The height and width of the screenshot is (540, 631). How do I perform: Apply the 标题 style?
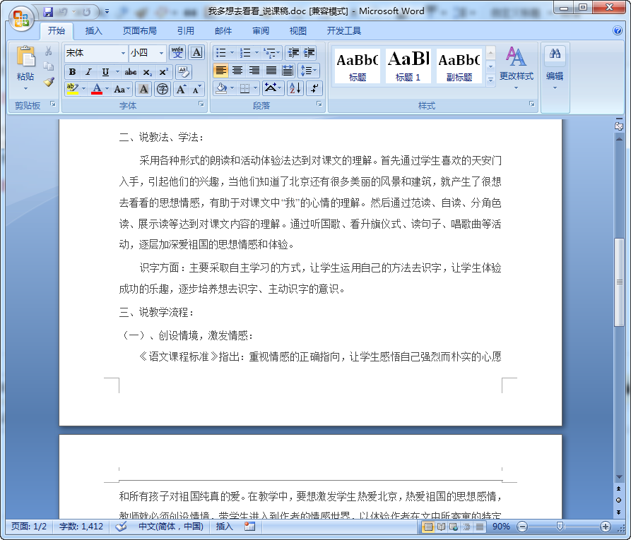coord(357,66)
